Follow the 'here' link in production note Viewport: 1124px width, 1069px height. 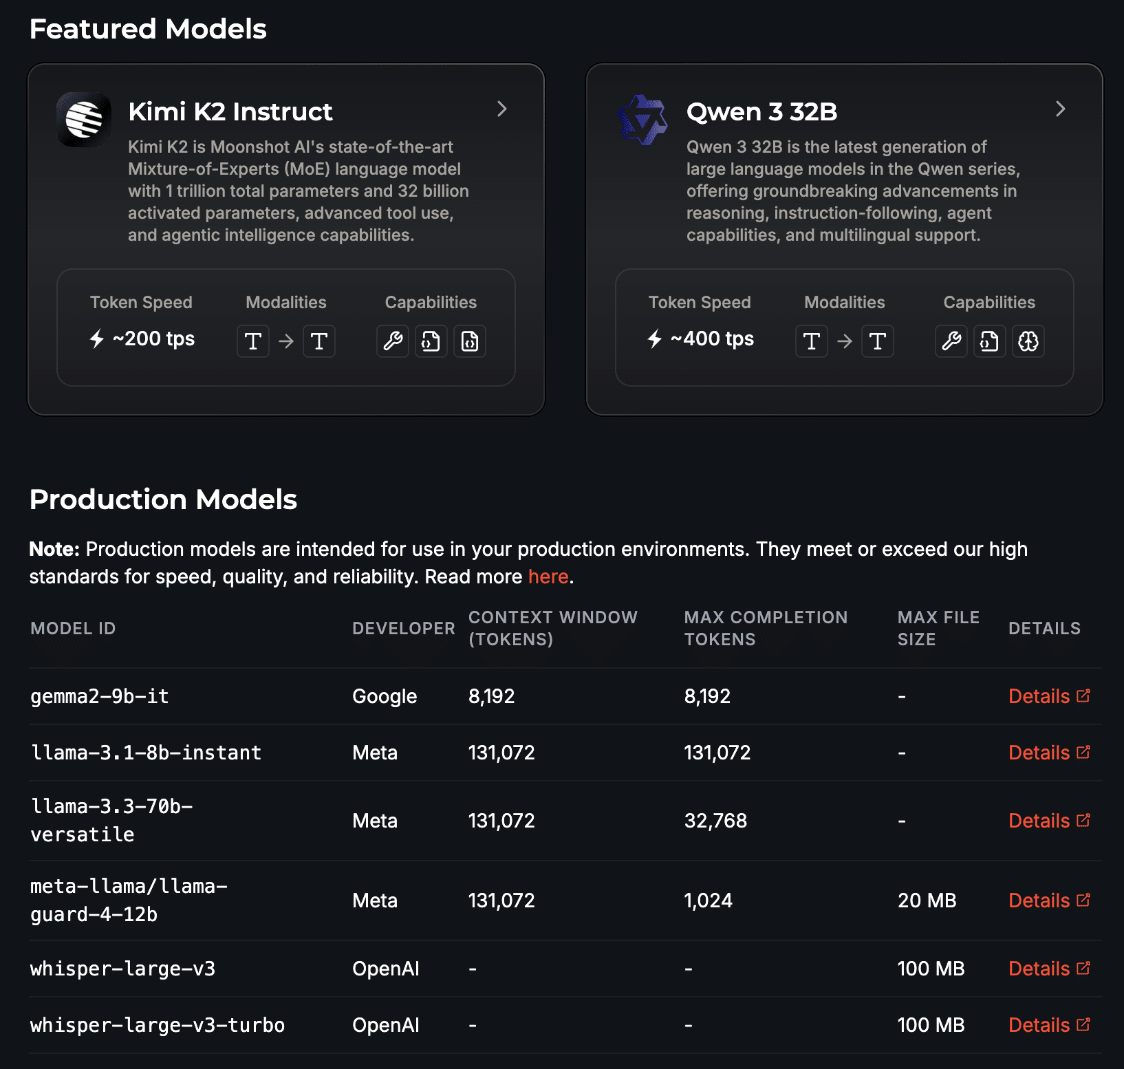548,576
